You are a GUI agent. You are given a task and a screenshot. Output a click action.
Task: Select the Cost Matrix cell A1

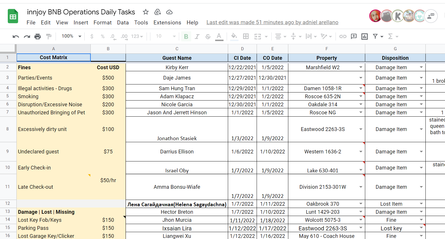[54, 57]
